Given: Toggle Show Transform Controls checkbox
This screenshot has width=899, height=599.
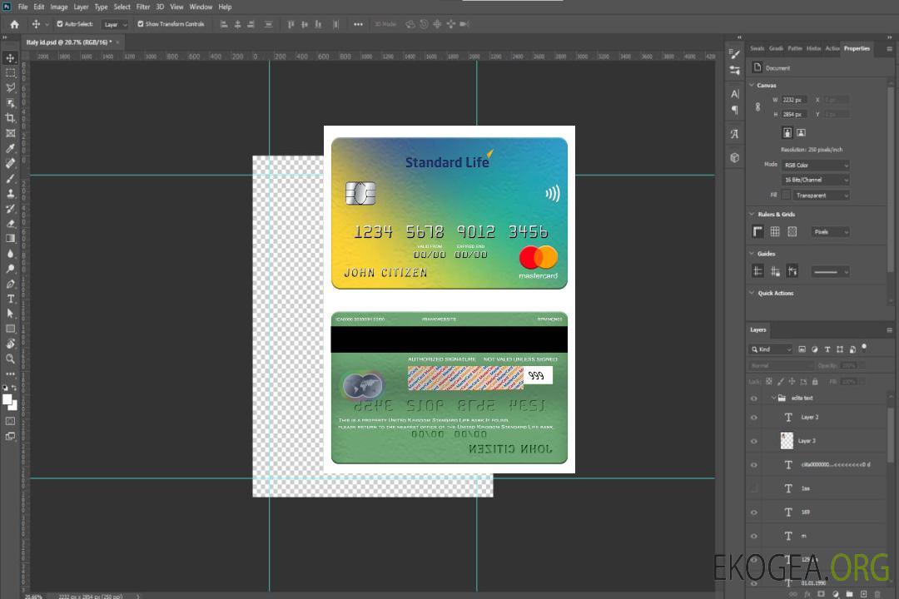Looking at the screenshot, I should (141, 24).
